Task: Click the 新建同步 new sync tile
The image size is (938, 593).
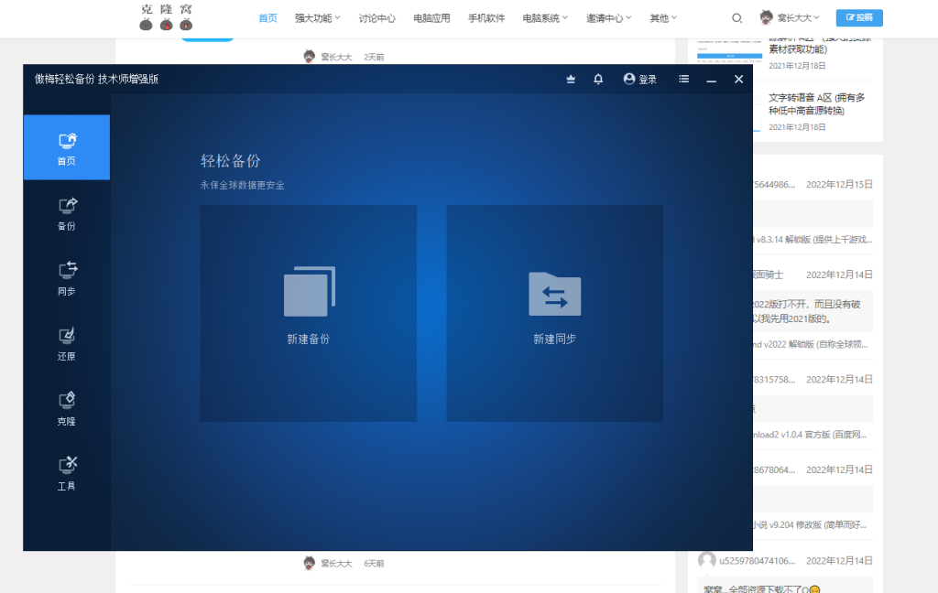Action: (554, 313)
